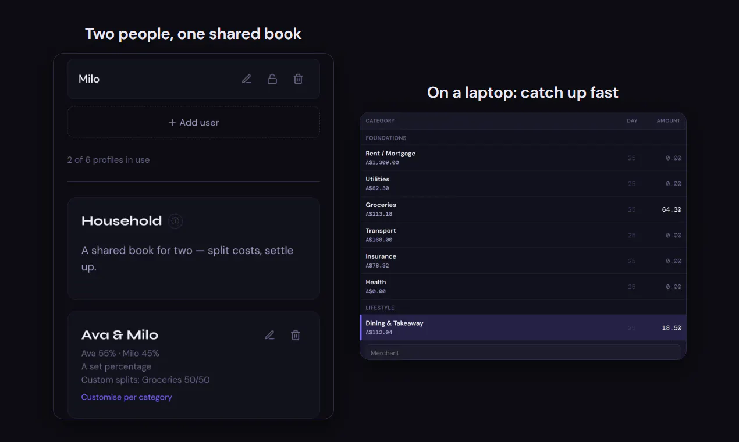Click the Dining & Takeaway amount 18.50
This screenshot has width=739, height=442.
click(x=672, y=328)
